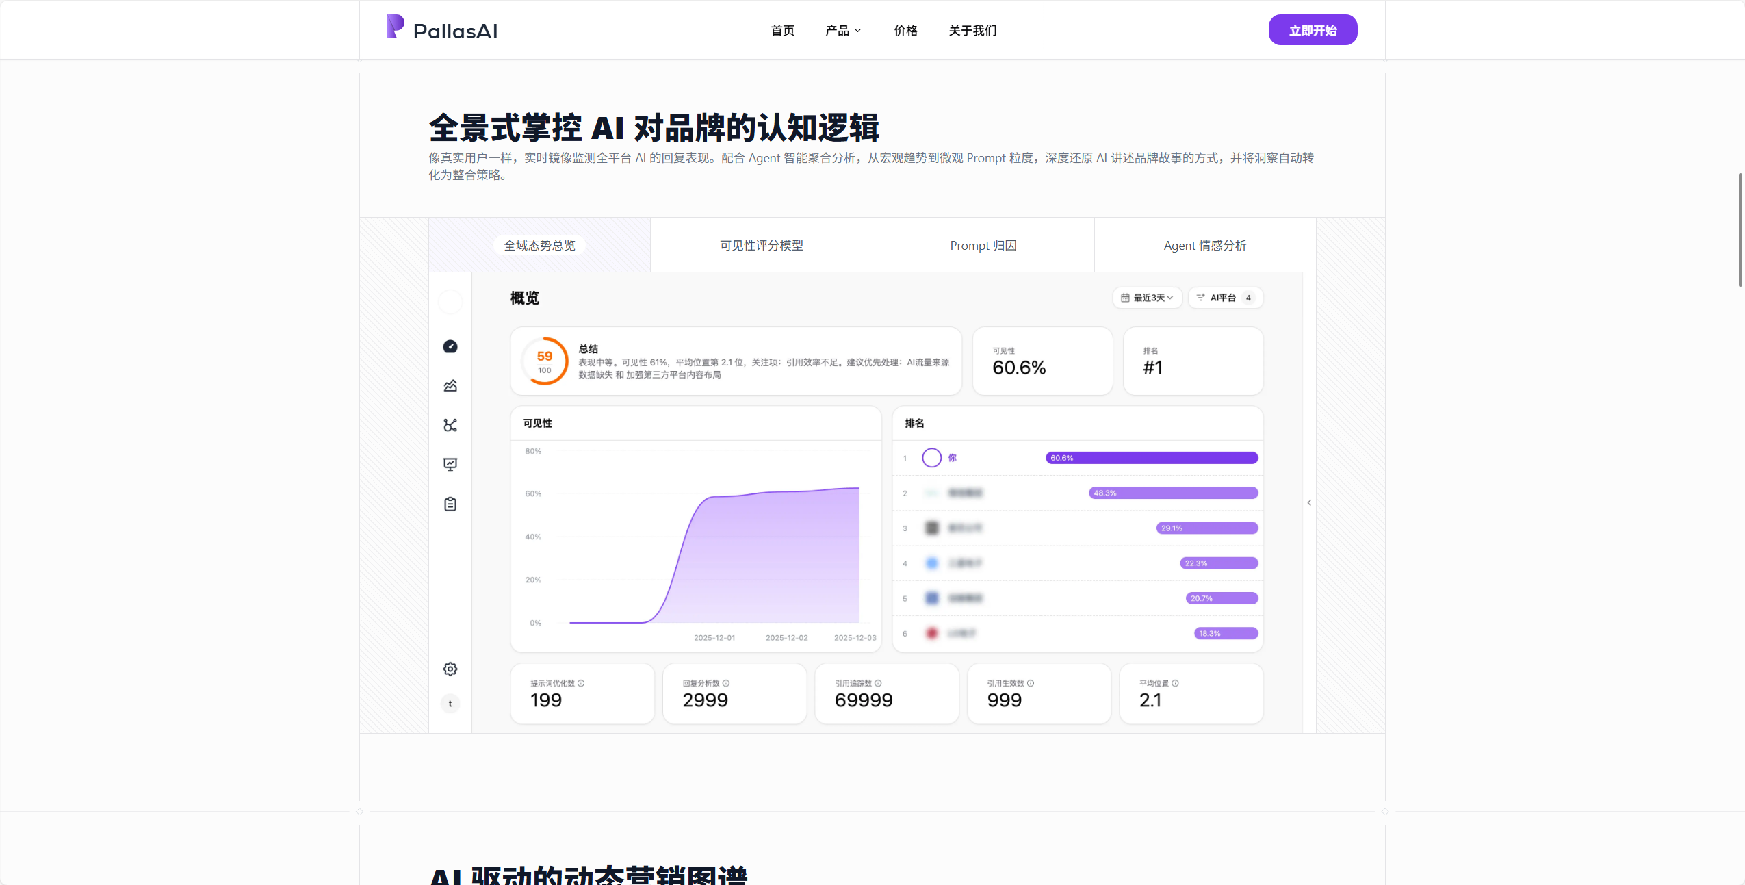
Task: Open the 最近3天 date range dropdown
Action: pyautogui.click(x=1148, y=298)
